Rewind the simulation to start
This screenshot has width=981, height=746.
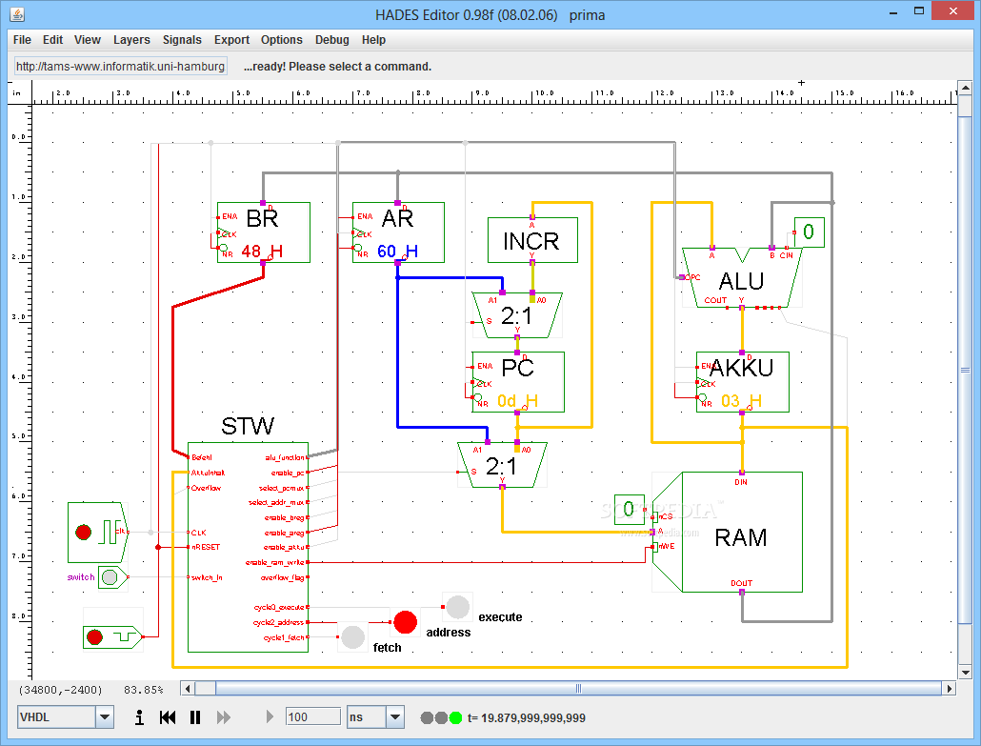tap(167, 717)
